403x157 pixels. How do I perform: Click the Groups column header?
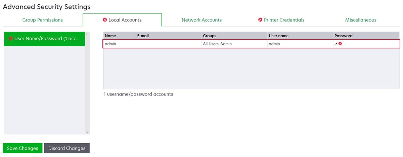coord(210,36)
